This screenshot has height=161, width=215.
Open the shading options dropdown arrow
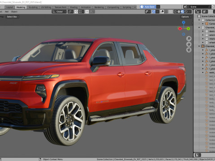[190, 12]
